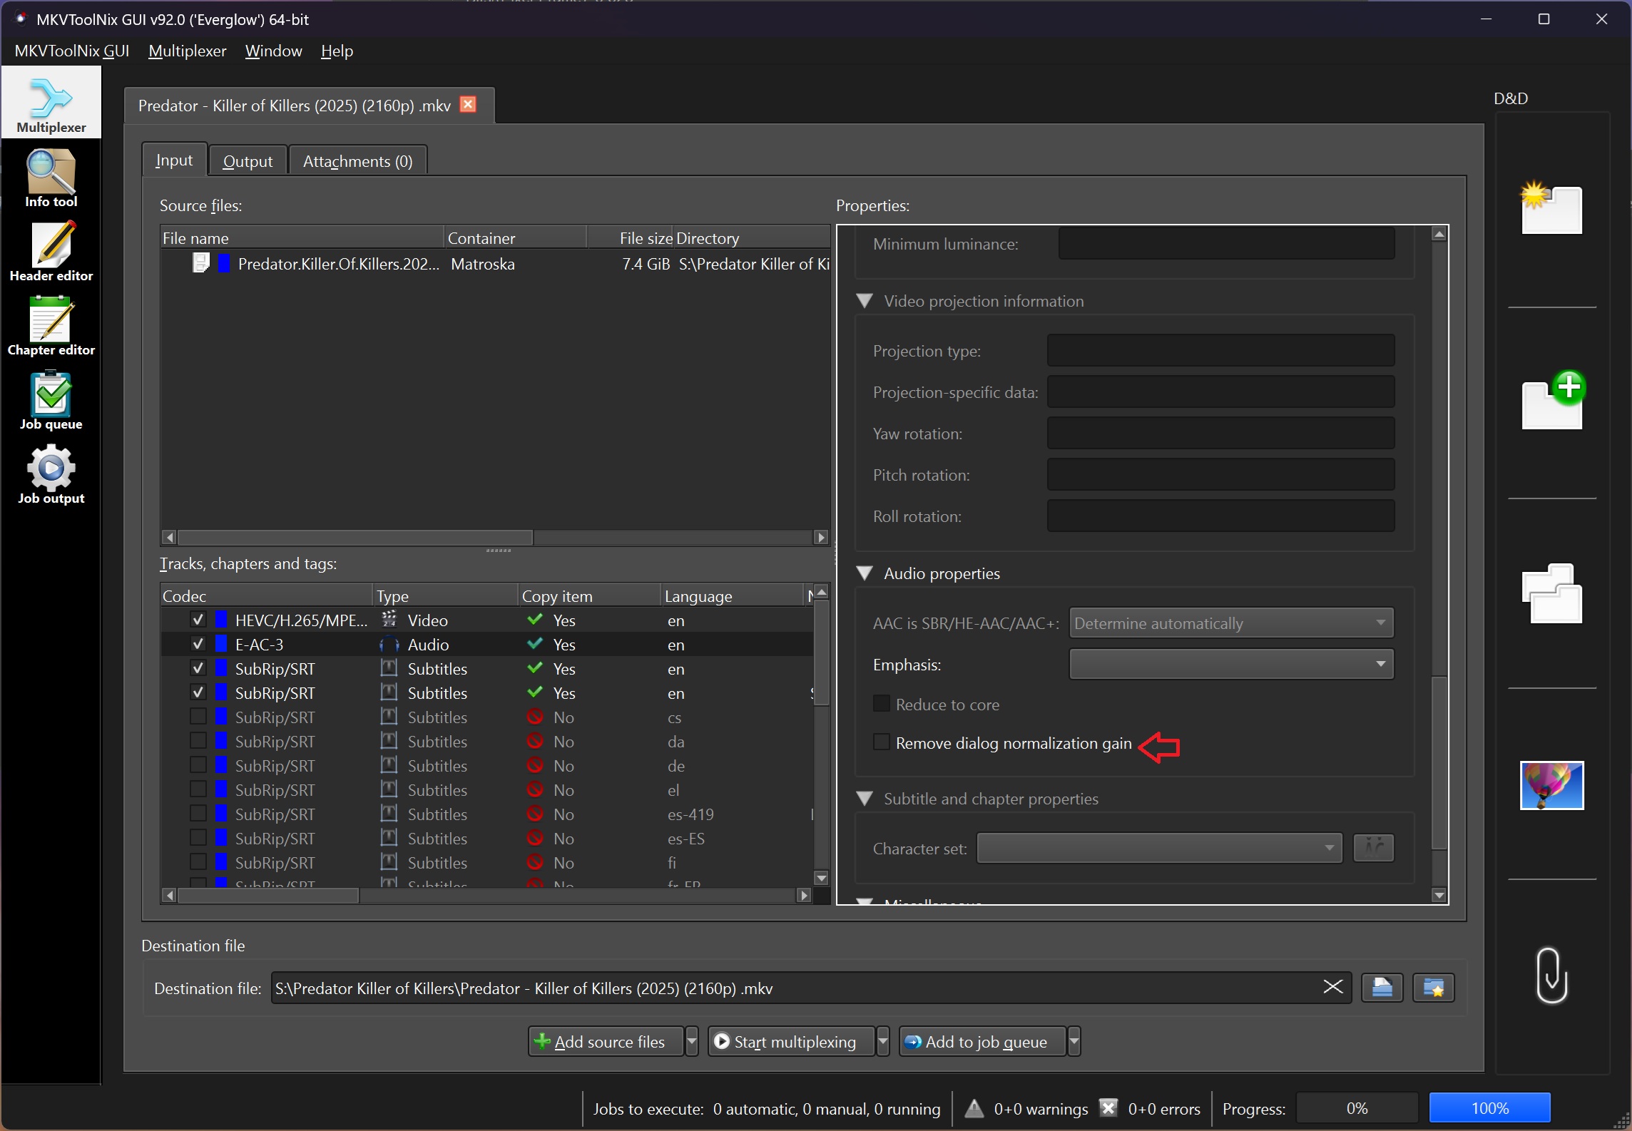Click the film icon of the Video track
The height and width of the screenshot is (1131, 1632).
[389, 620]
